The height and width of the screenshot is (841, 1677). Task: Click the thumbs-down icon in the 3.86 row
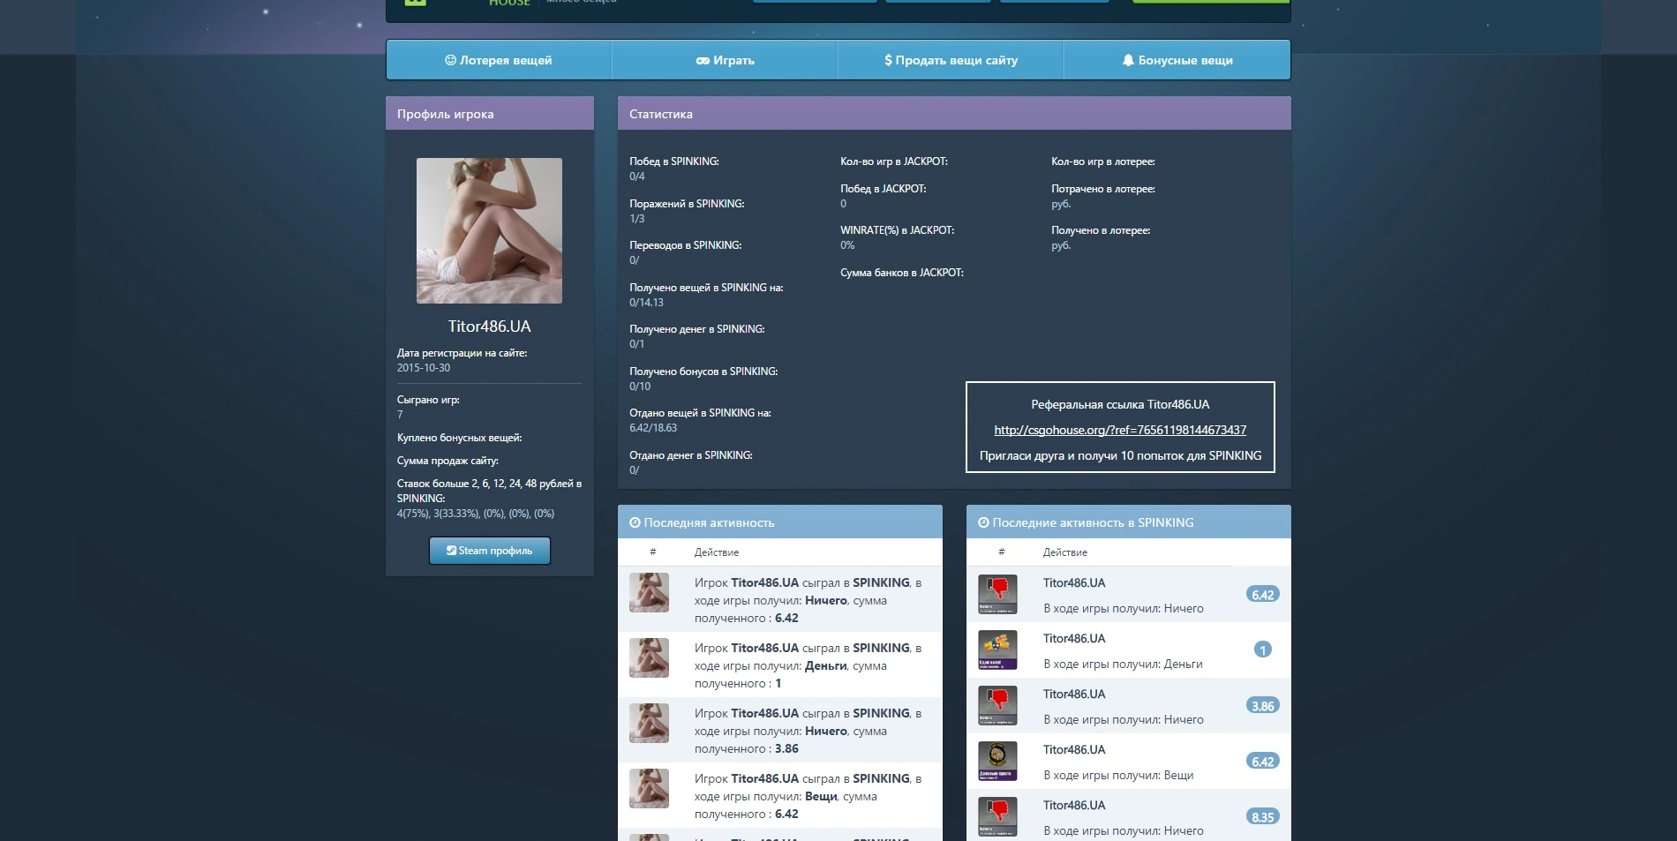click(997, 705)
